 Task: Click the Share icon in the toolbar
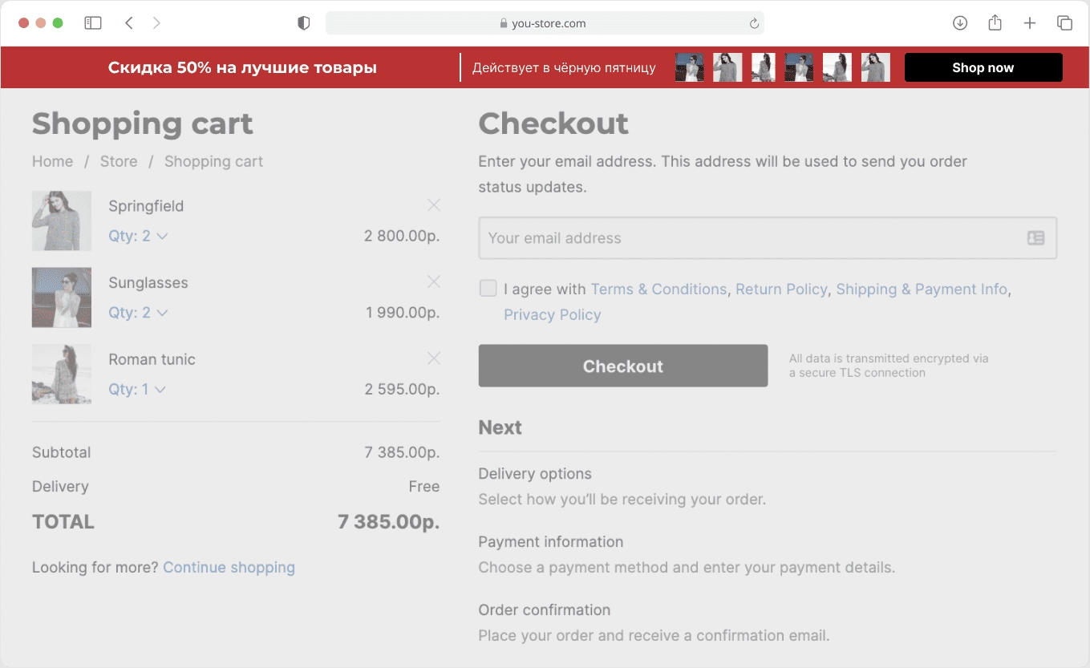(995, 23)
